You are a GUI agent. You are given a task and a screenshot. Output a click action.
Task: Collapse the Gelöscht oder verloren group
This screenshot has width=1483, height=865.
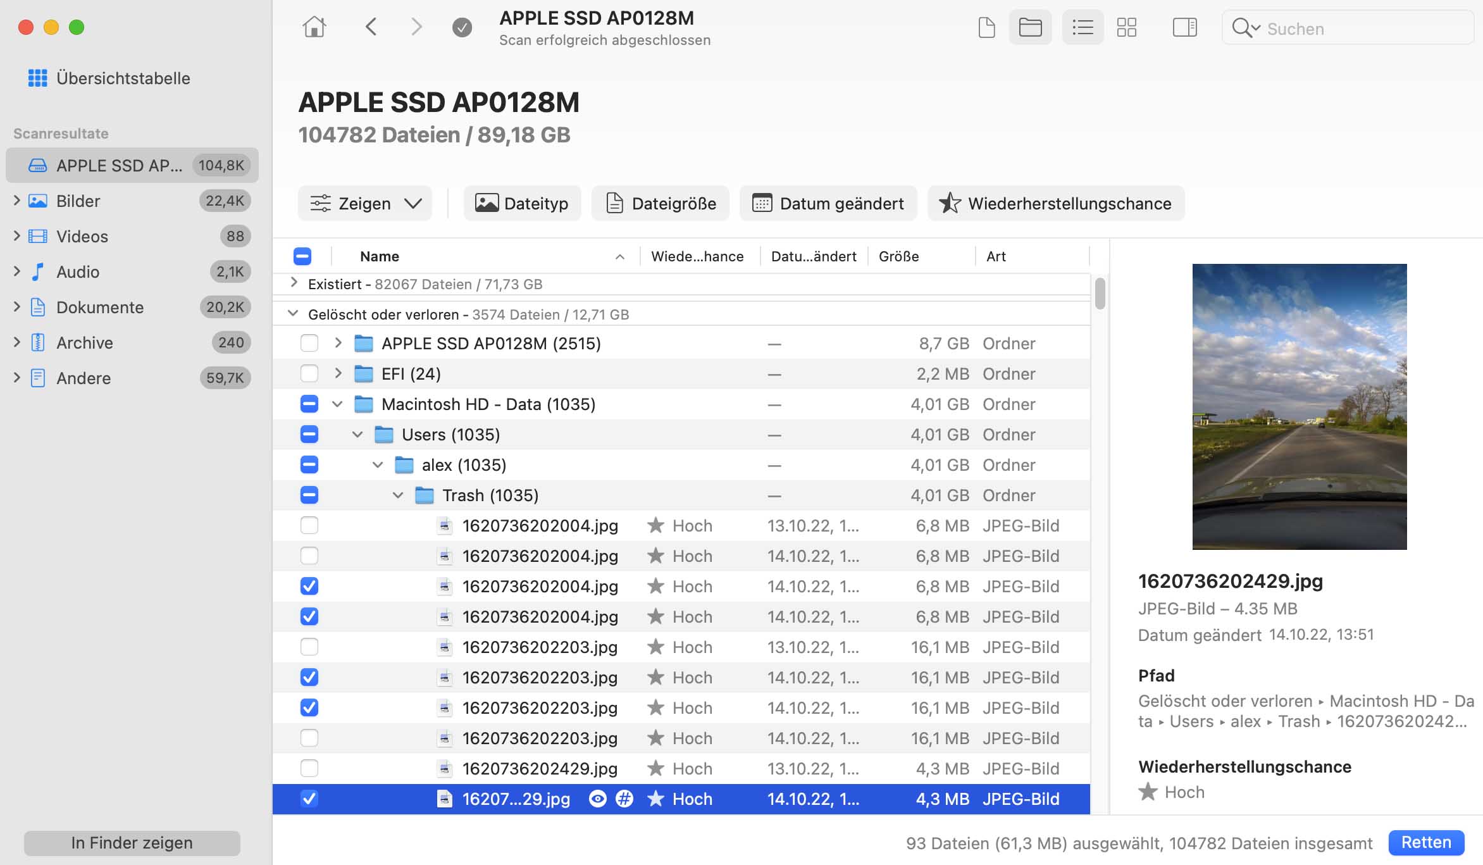coord(293,313)
